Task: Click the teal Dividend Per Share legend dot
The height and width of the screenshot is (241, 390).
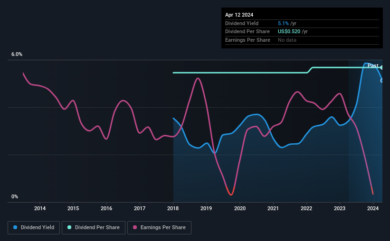Action: pyautogui.click(x=69, y=227)
